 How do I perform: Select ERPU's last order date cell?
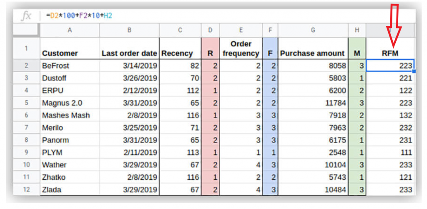click(x=129, y=91)
